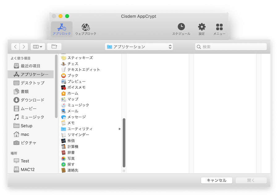This screenshot has height=196, width=278.
Task: Select the リマインダー app icon
Action: [x=63, y=135]
